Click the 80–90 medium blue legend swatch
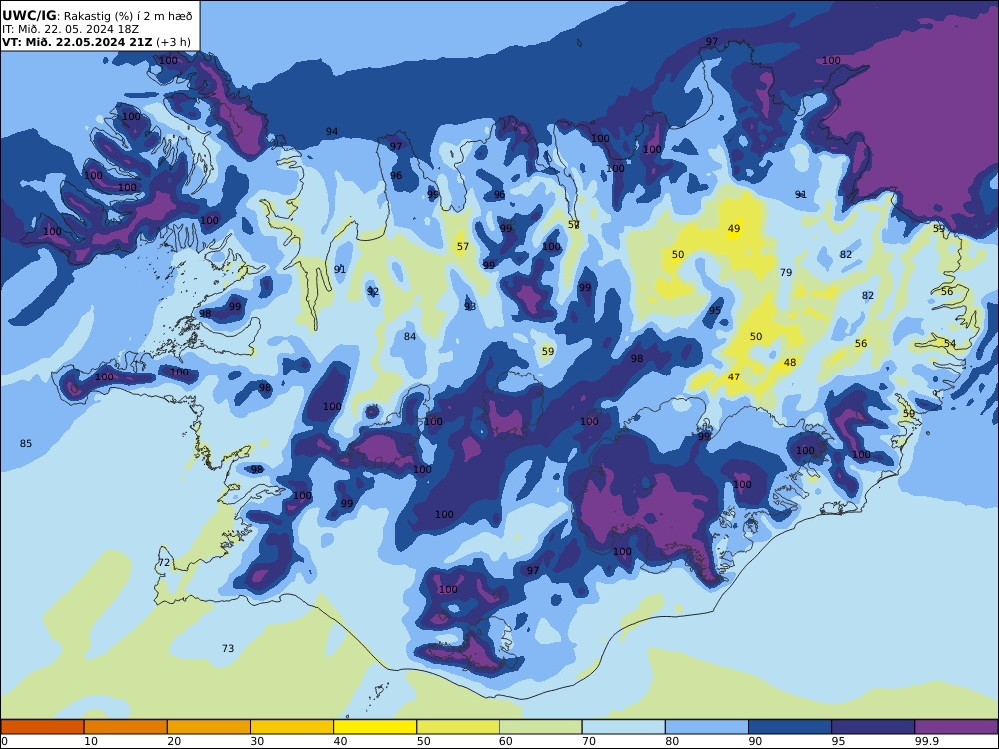Image resolution: width=999 pixels, height=749 pixels. [707, 727]
